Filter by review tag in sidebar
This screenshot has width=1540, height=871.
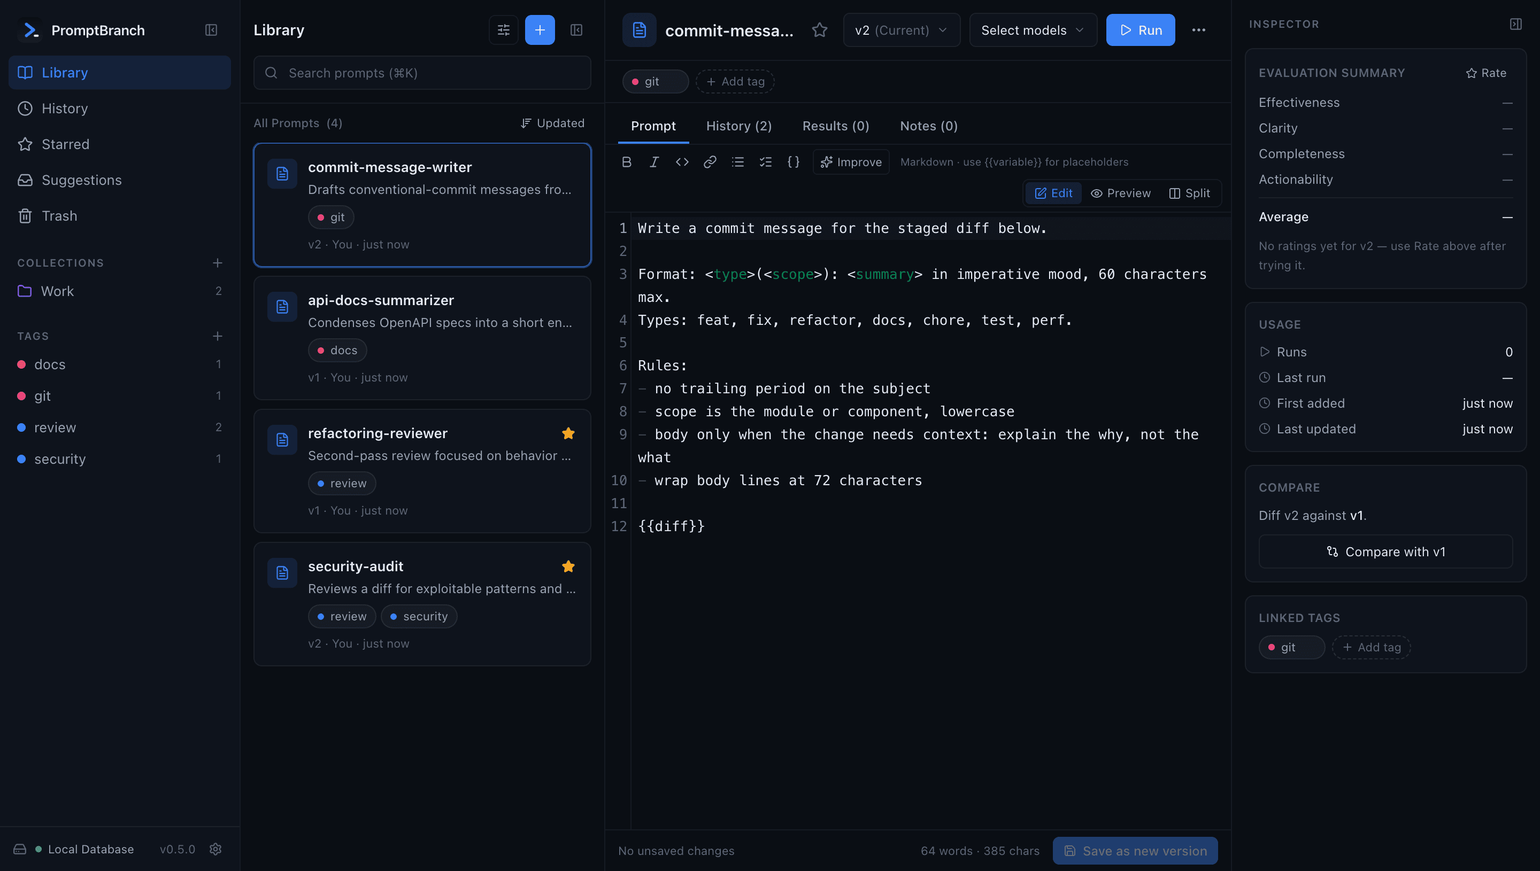(x=120, y=427)
